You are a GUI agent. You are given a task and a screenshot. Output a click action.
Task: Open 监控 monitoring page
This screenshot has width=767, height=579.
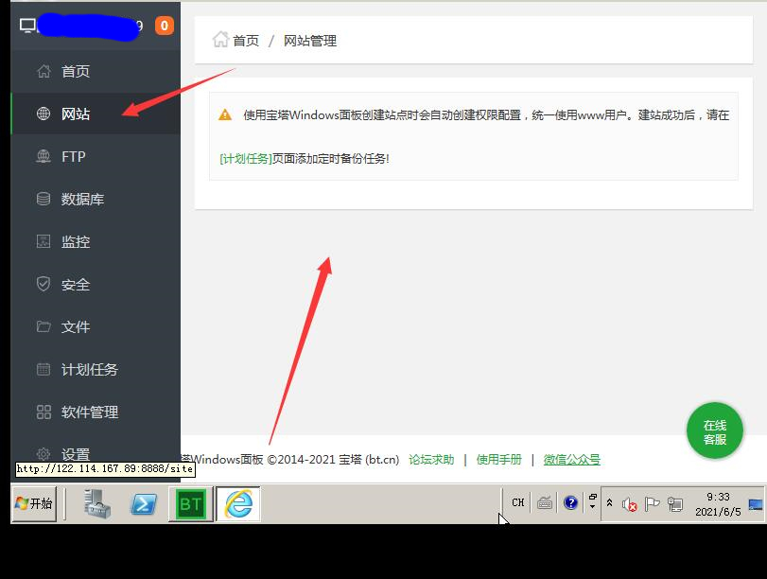click(96, 242)
